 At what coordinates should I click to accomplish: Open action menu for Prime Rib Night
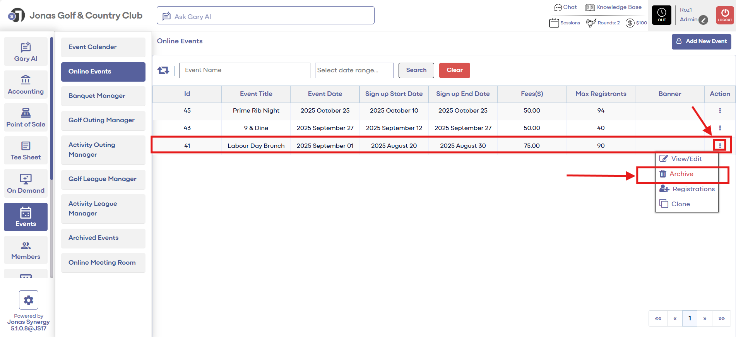pos(720,111)
